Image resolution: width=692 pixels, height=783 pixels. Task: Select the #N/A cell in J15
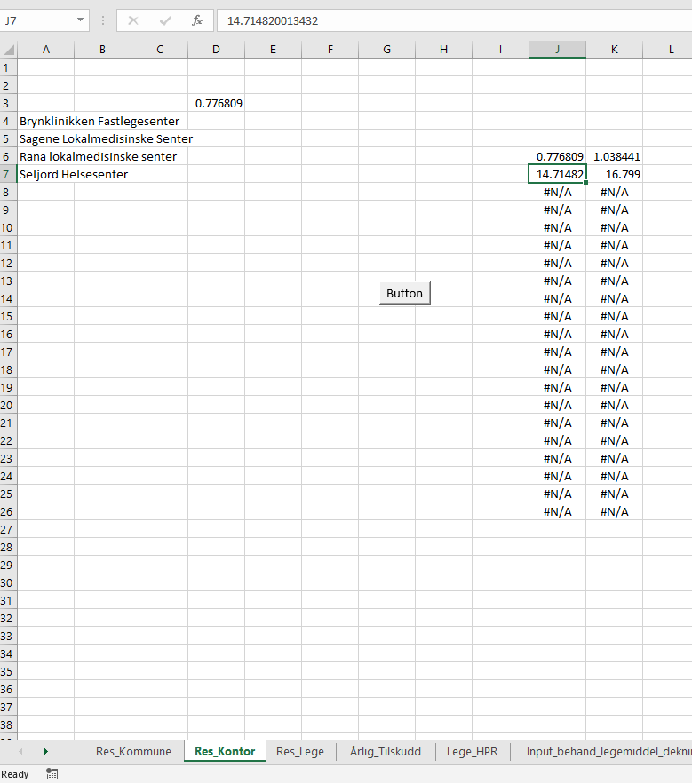click(558, 317)
